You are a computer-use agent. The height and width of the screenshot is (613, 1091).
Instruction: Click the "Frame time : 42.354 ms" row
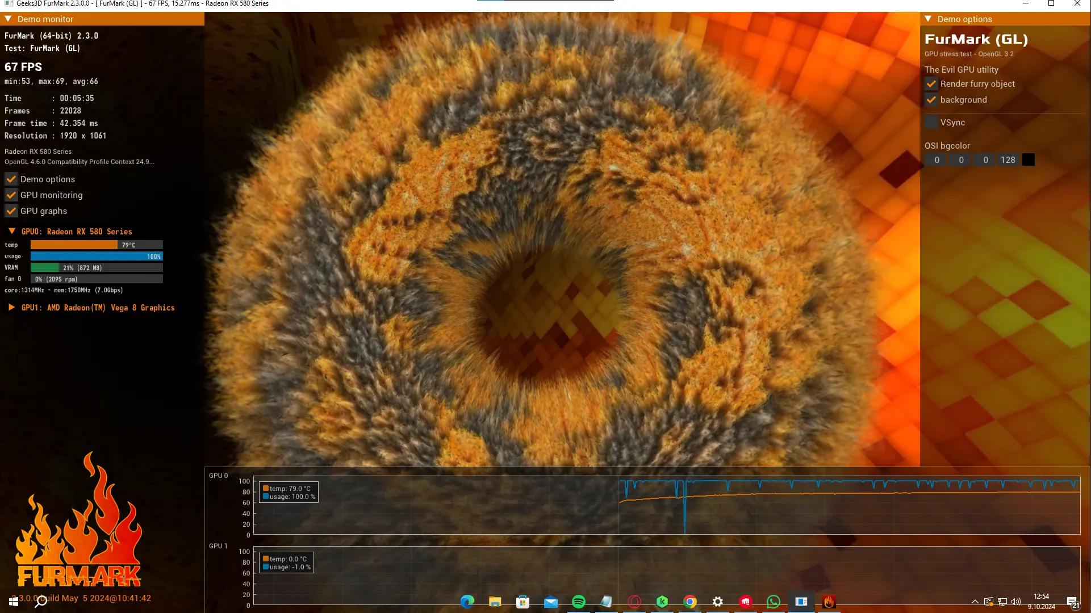click(x=51, y=124)
